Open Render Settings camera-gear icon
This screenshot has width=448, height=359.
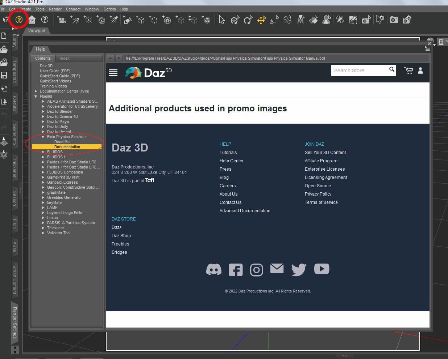407,20
